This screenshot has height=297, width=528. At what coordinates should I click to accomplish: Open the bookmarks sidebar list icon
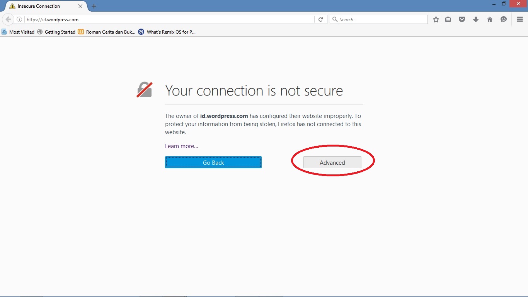(x=448, y=19)
